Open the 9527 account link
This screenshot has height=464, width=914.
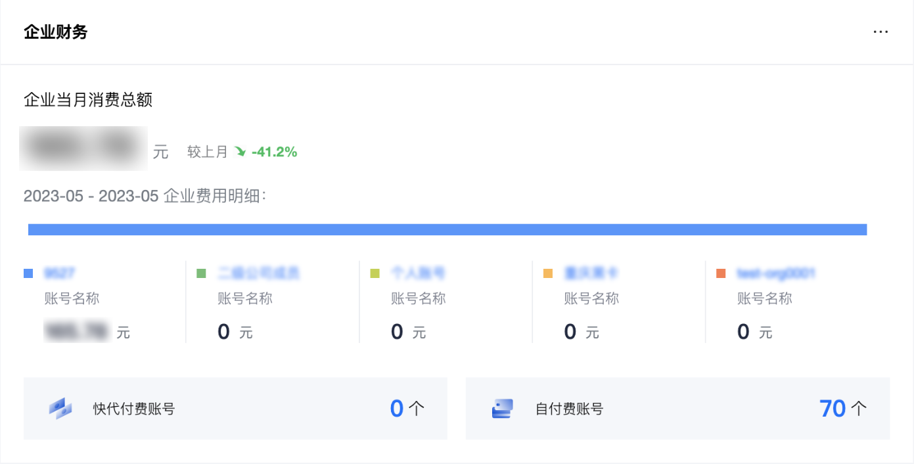coord(58,273)
